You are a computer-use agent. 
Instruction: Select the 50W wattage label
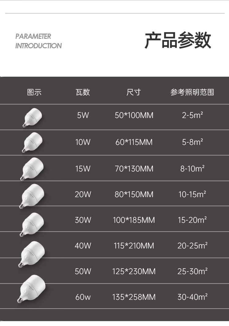(83, 271)
